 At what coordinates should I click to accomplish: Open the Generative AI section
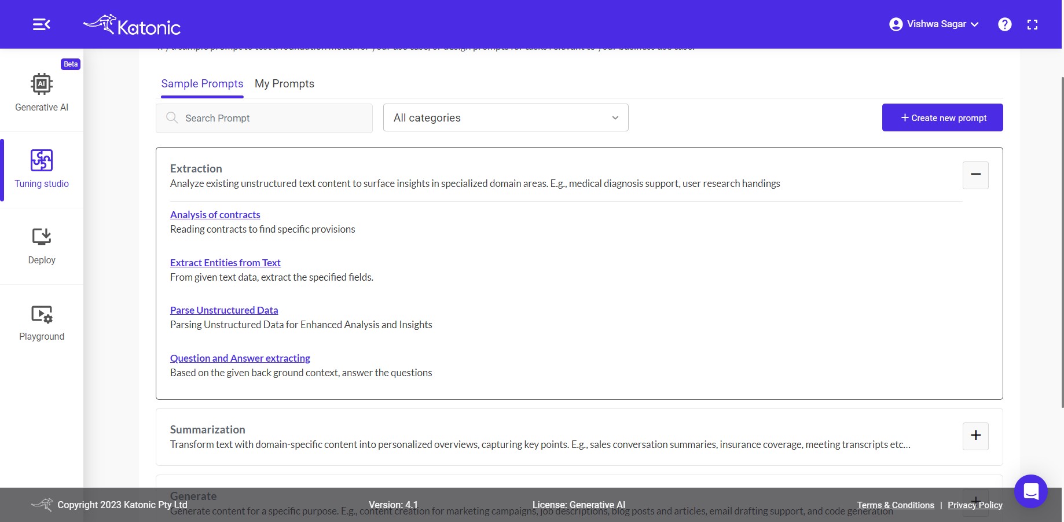pyautogui.click(x=42, y=93)
